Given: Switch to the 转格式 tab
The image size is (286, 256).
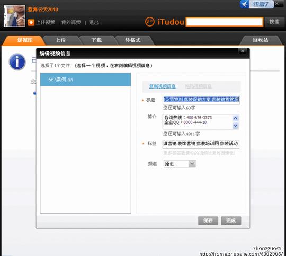Looking at the screenshot, I should [133, 40].
